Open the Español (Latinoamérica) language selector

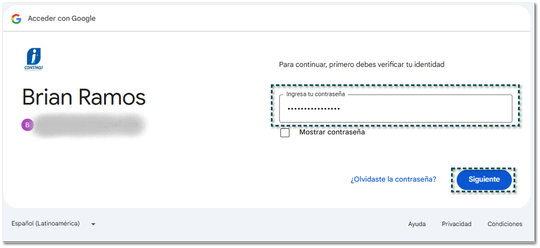click(x=46, y=224)
